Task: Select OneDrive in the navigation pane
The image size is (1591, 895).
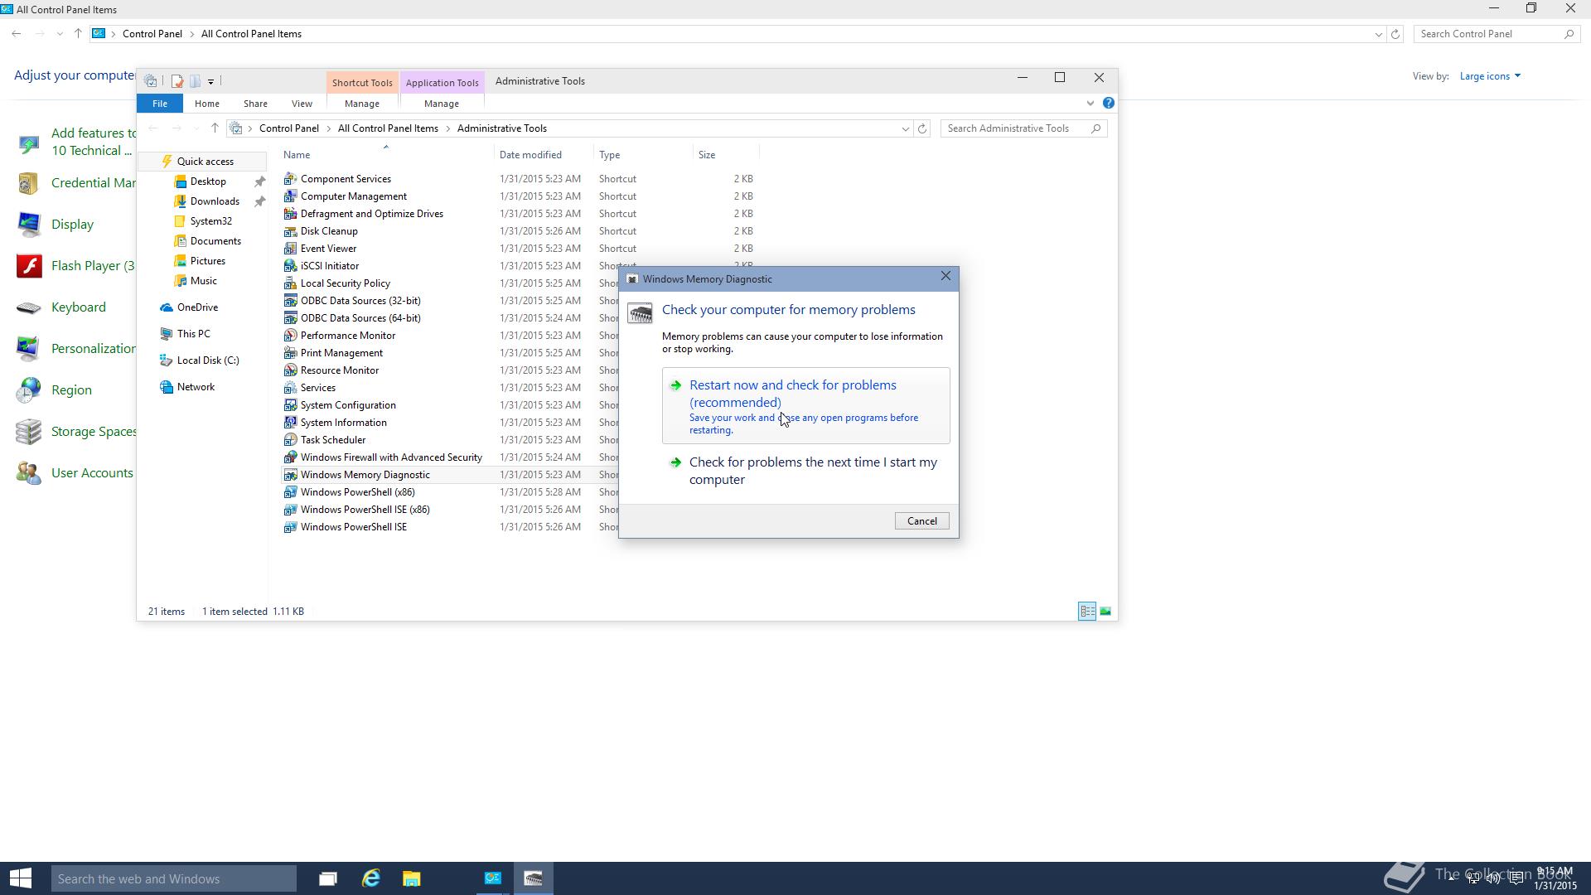Action: pyautogui.click(x=197, y=307)
